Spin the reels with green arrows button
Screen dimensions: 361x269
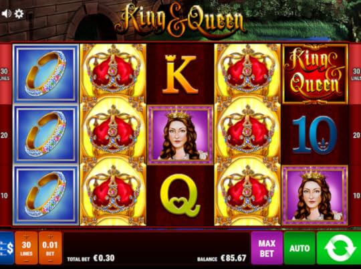point(339,248)
